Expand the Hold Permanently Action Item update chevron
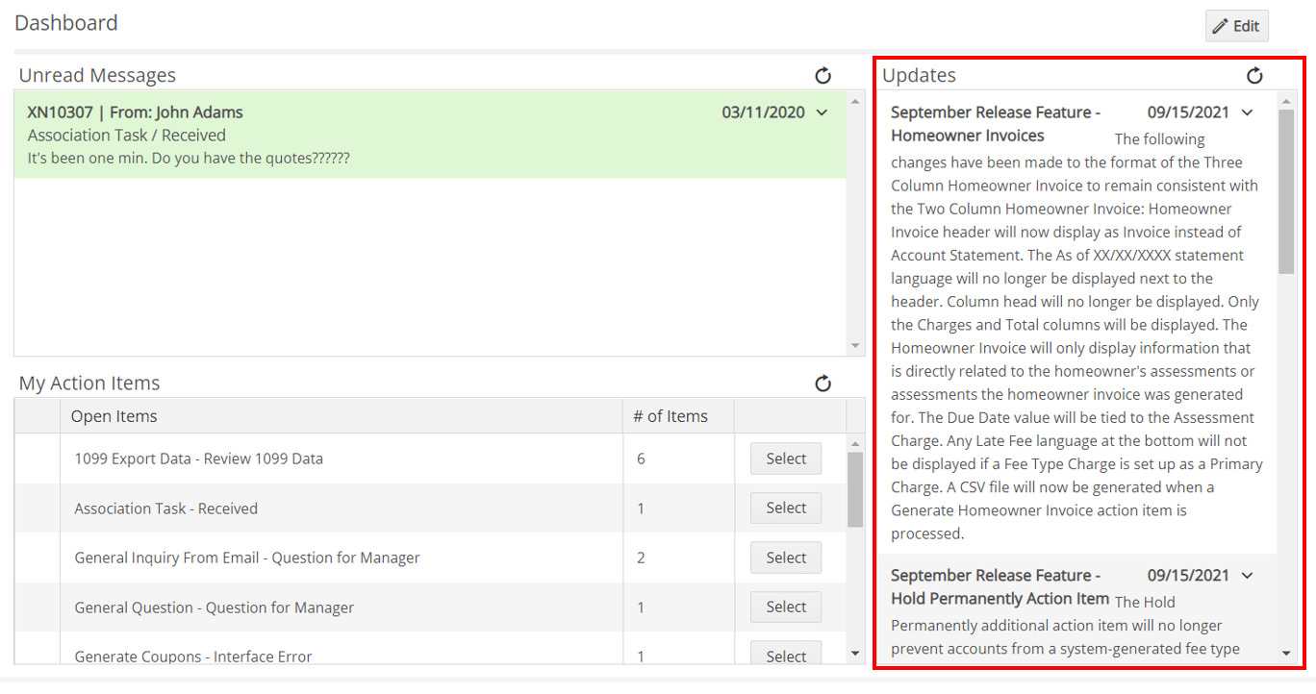 tap(1247, 576)
